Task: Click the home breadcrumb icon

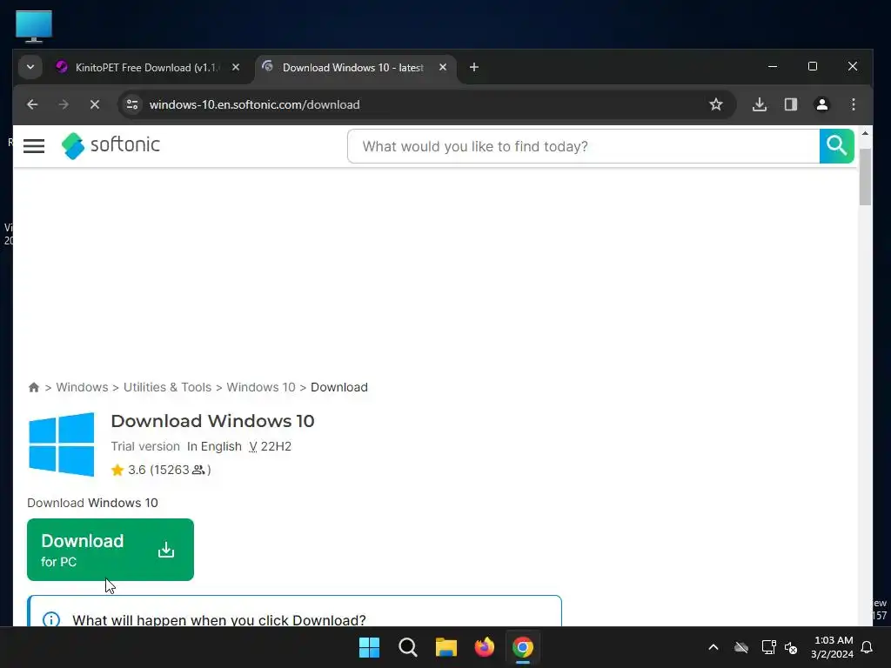Action: coord(34,387)
